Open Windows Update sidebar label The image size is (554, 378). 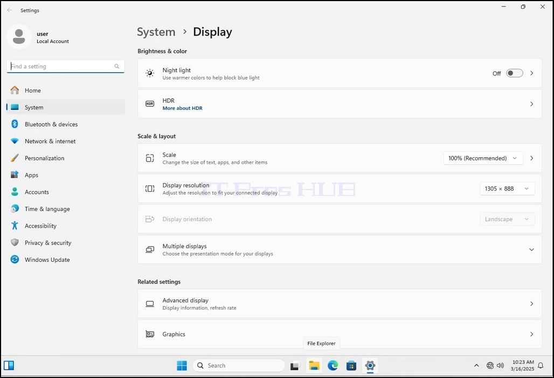click(47, 260)
